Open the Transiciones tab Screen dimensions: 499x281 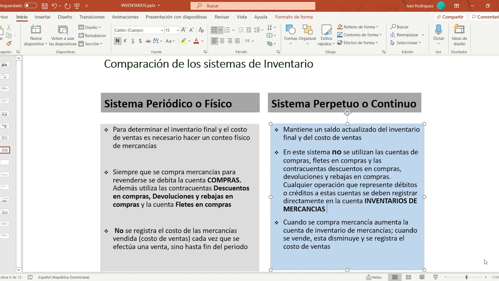tap(92, 17)
